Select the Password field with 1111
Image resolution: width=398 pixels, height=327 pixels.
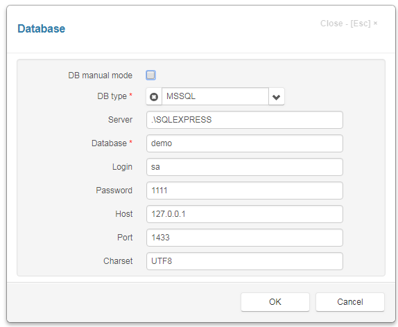click(245, 191)
